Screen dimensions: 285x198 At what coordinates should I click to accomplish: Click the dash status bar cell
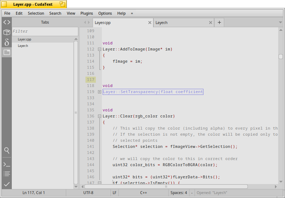tap(192, 193)
